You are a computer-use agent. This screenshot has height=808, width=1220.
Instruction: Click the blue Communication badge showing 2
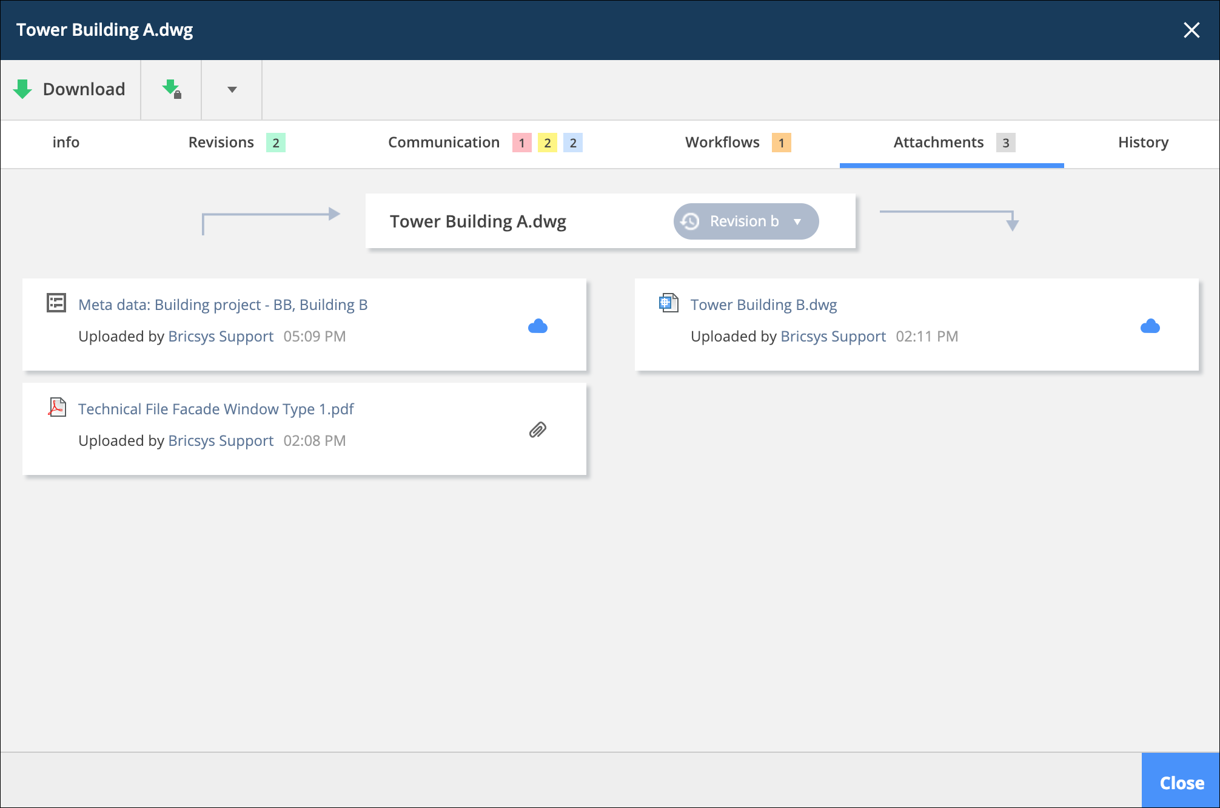click(x=573, y=143)
